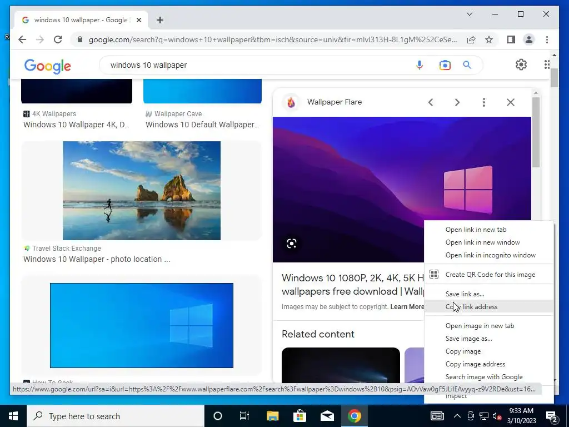The image size is (569, 427).
Task: Choose Open link in incognito window
Action: click(489, 255)
